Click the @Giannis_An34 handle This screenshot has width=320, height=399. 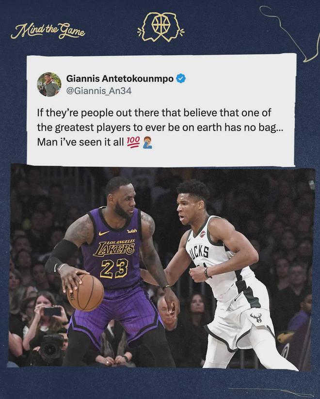pyautogui.click(x=99, y=91)
